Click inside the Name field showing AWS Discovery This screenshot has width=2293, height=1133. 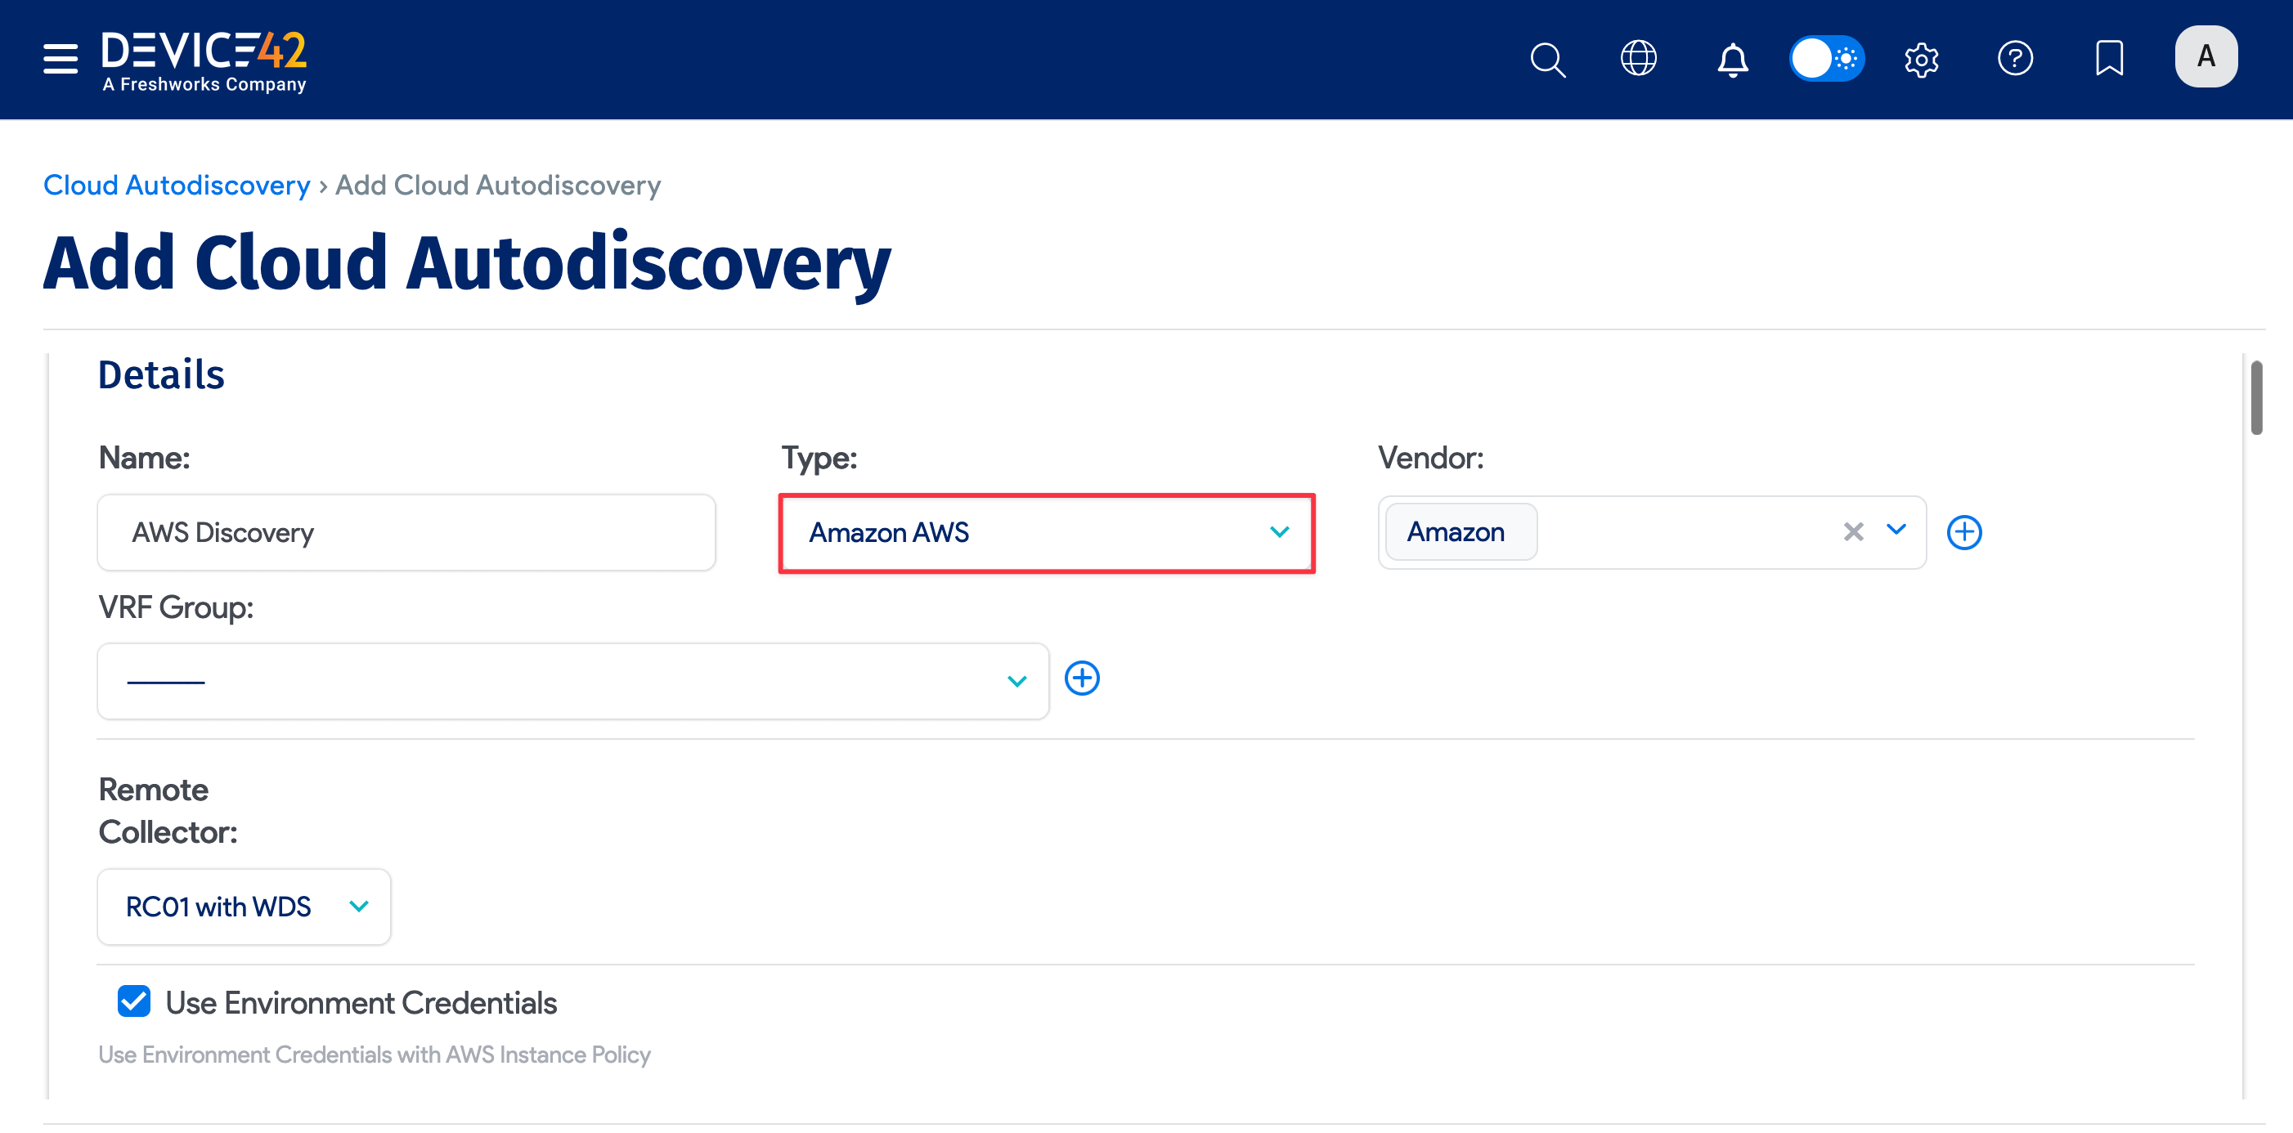(405, 532)
